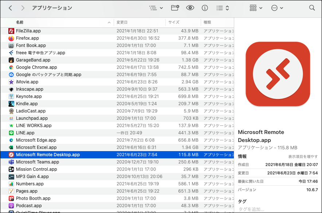The image size is (322, 213).
Task: Go forward with the right arrow button
Action: pos(23,8)
